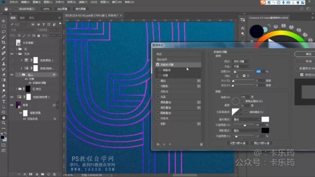Click the 设置为默认值 button
This screenshot has width=315, height=177.
click(237, 143)
